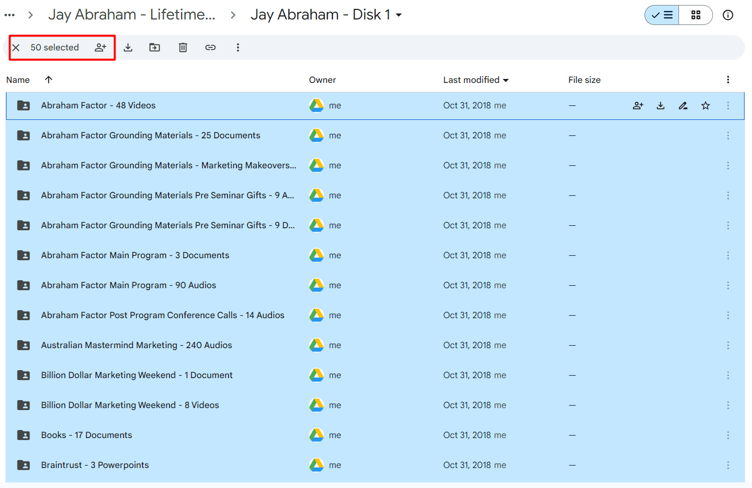Viewport: 752px width, 488px height.
Task: Move selected items to another folder
Action: [155, 47]
